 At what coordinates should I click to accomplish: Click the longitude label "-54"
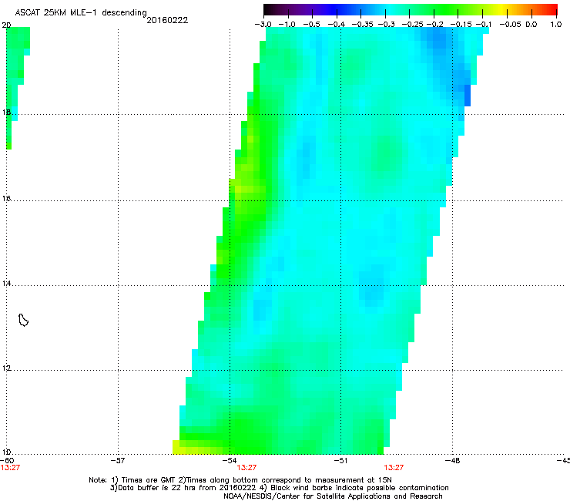230,461
